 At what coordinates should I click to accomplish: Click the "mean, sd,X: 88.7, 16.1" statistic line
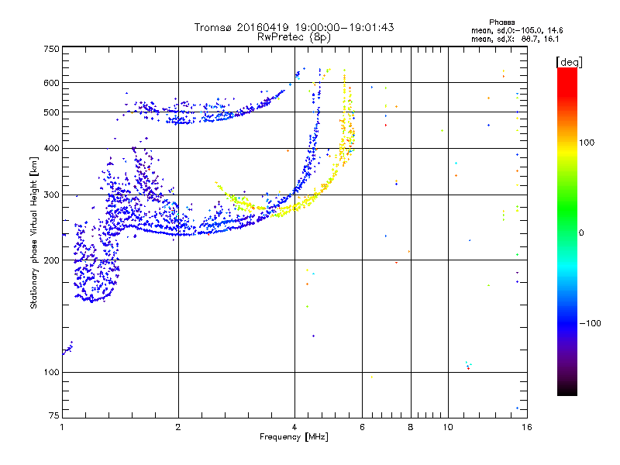515,39
